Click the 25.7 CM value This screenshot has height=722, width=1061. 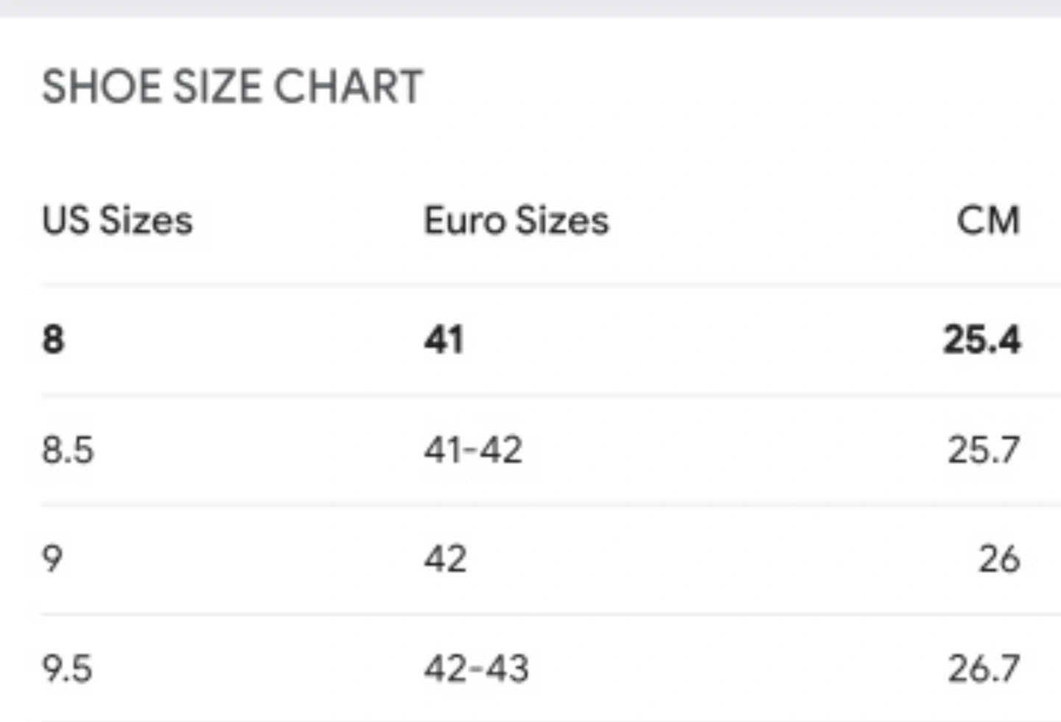984,449
